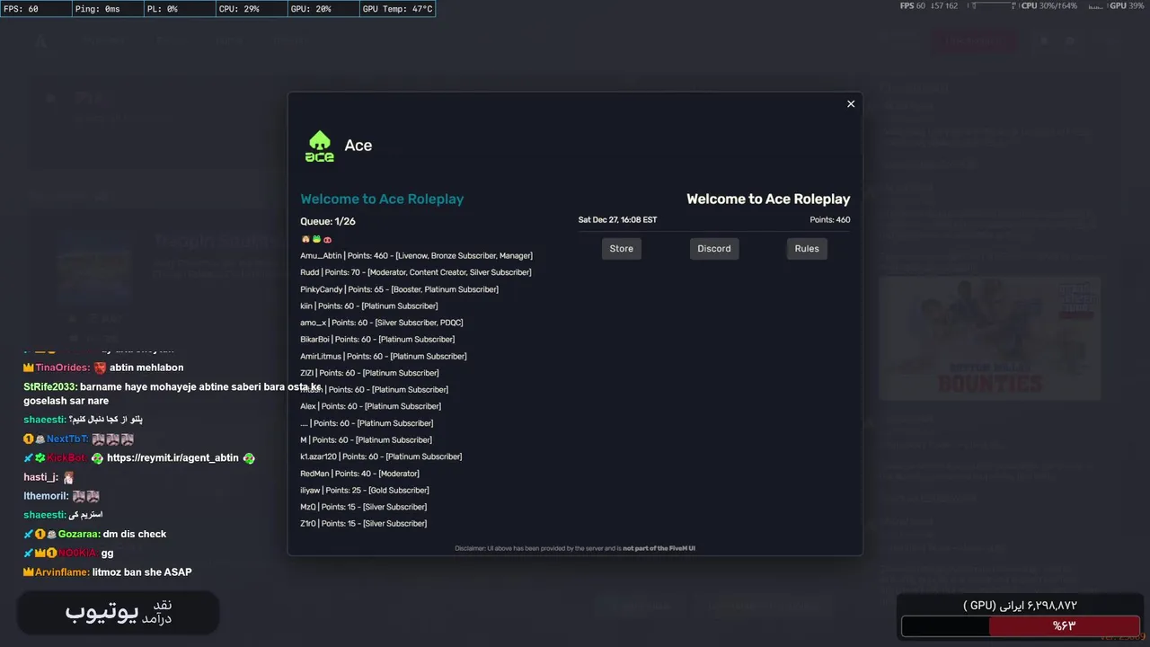Select the RedMan Moderator queue row

(359, 474)
